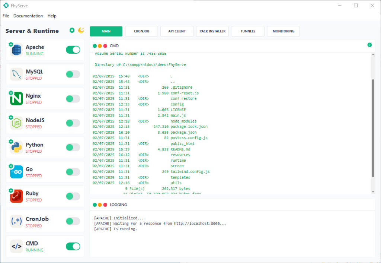Switch to the API CLIENT tab
The height and width of the screenshot is (263, 381).
coord(177,31)
